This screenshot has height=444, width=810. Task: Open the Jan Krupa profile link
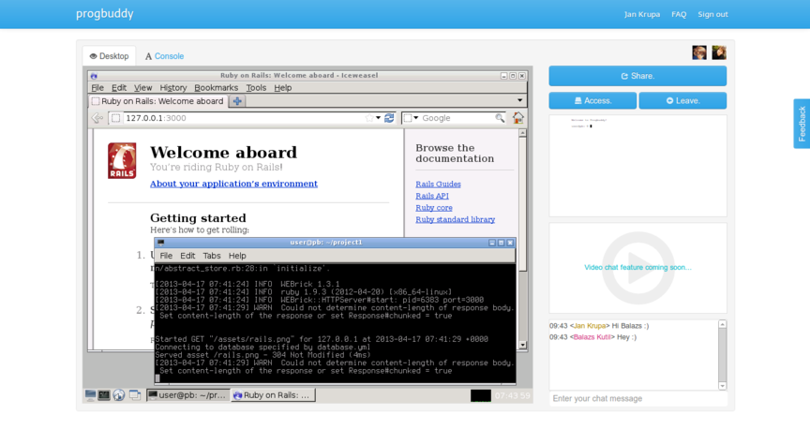click(641, 14)
